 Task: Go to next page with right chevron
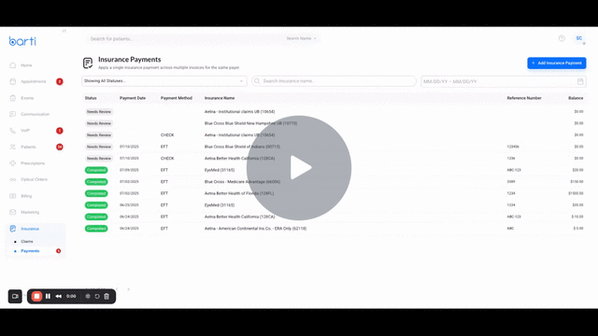129,289
